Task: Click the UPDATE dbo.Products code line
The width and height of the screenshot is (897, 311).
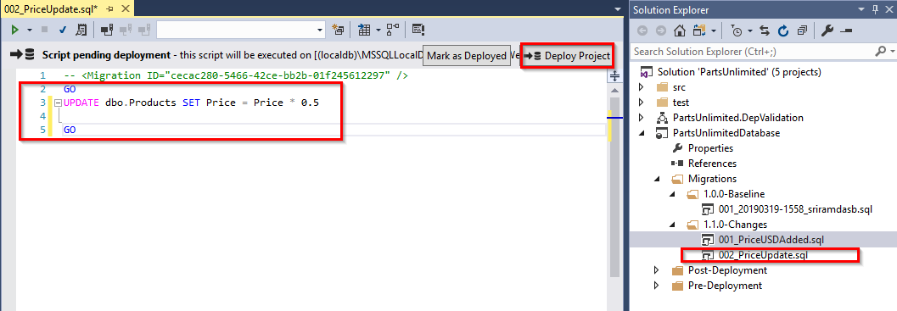Action: tap(191, 103)
